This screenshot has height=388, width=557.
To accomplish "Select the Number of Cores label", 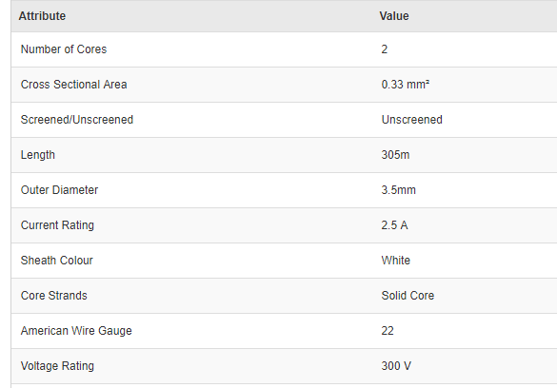I will coord(64,49).
